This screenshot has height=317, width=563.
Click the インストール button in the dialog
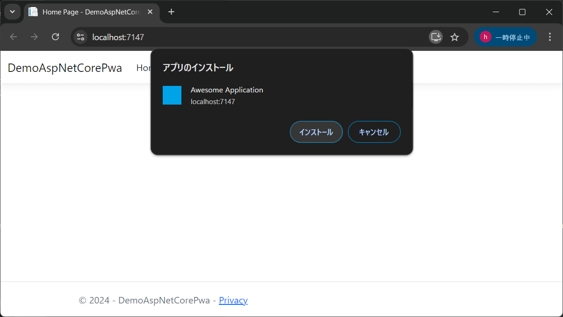(x=316, y=132)
